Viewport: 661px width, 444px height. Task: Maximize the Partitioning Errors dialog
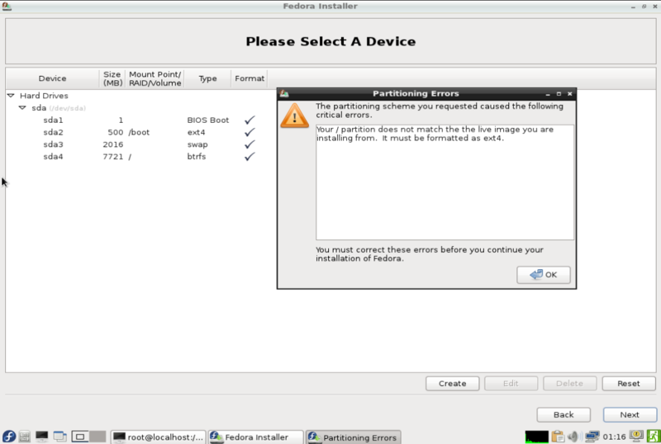tap(559, 93)
